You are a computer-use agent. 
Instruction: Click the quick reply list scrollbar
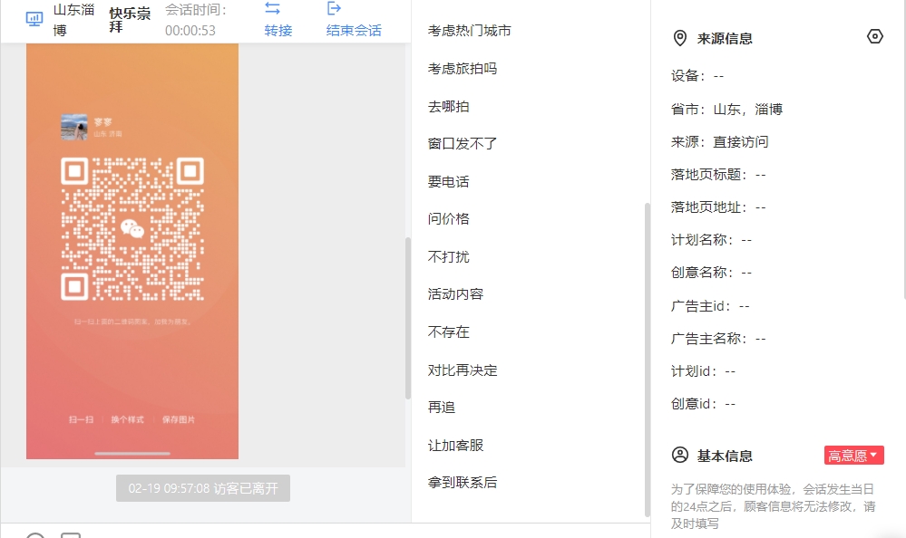tap(648, 359)
